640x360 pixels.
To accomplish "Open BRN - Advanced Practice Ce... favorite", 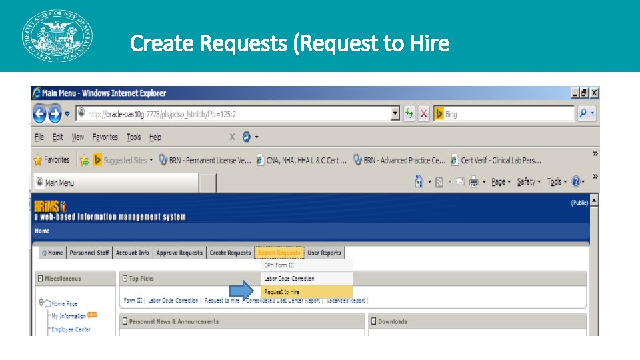I will tap(399, 161).
